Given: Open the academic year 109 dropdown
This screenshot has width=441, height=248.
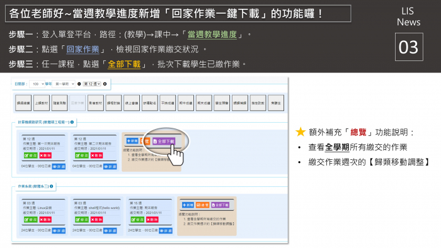Looking at the screenshot, I should (x=37, y=84).
